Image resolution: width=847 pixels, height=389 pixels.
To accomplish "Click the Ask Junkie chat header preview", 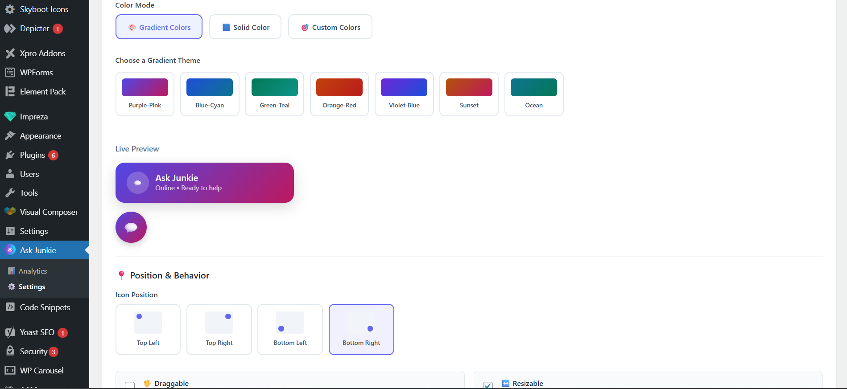I will (x=205, y=183).
